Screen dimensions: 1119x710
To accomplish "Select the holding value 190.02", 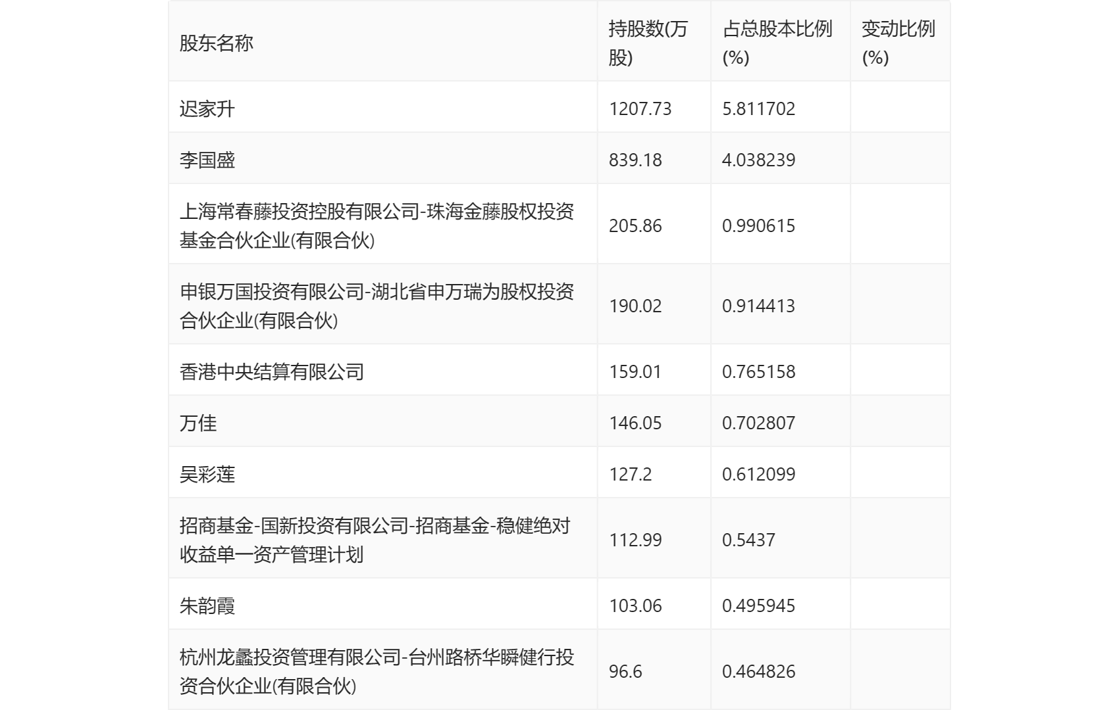I will click(635, 306).
